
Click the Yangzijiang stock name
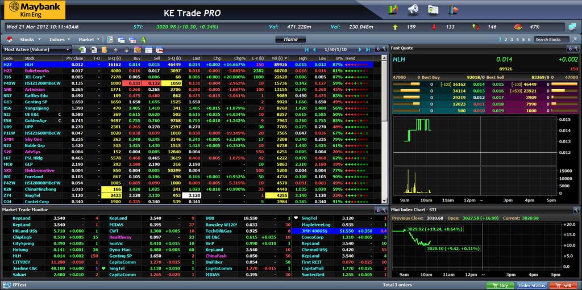pyautogui.click(x=36, y=108)
